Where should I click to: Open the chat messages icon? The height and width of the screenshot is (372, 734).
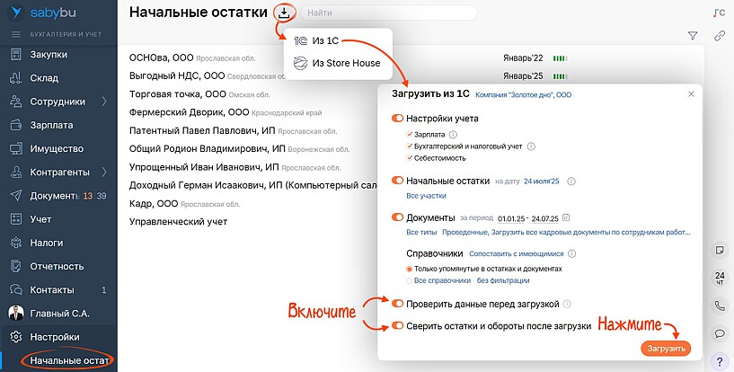720,333
